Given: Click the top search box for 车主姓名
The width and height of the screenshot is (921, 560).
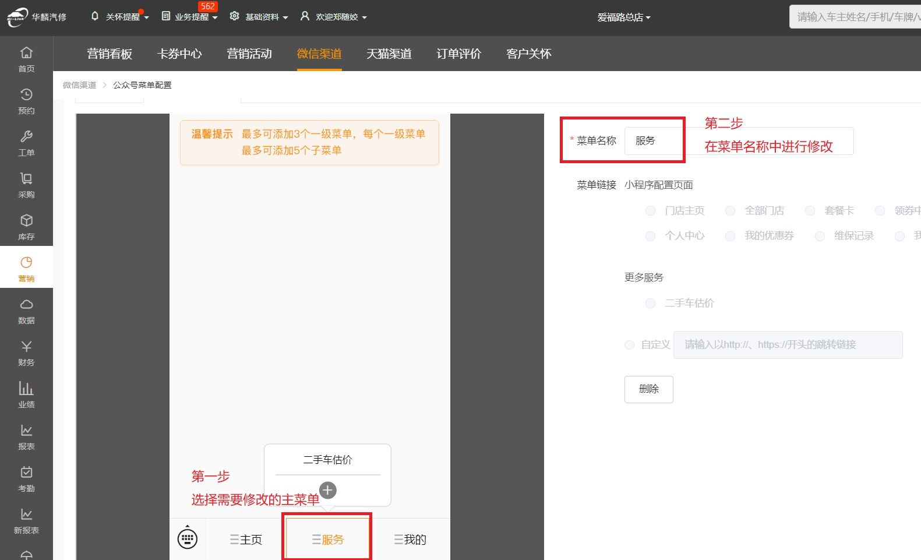Looking at the screenshot, I should tap(855, 17).
